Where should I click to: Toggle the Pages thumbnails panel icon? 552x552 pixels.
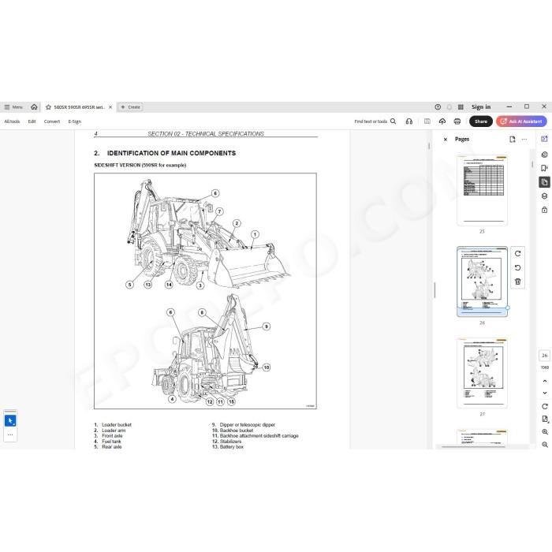tap(544, 182)
